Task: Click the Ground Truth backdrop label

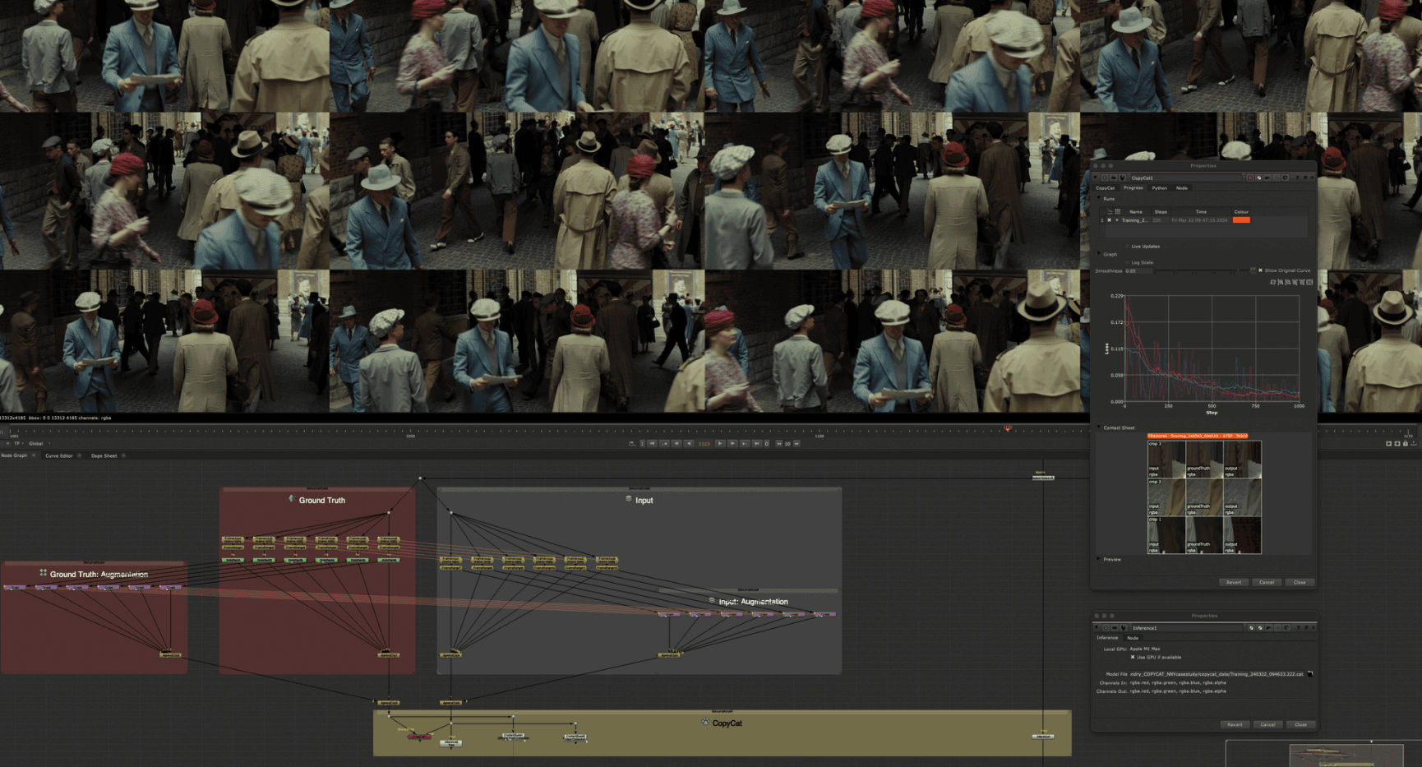Action: pos(321,500)
